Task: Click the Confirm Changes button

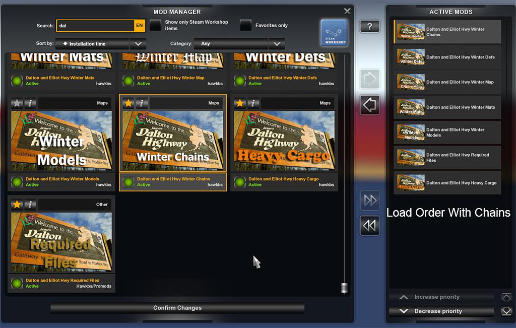Action: coord(177,308)
